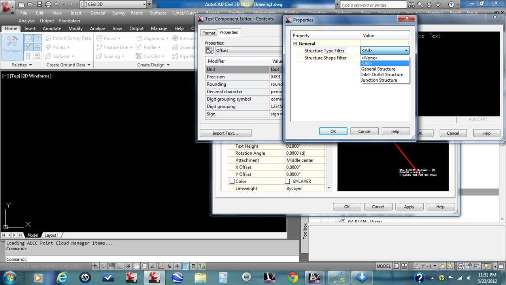This screenshot has width=506, height=285.
Task: Toggle Polar Tracking in the status bar
Action: [128, 266]
